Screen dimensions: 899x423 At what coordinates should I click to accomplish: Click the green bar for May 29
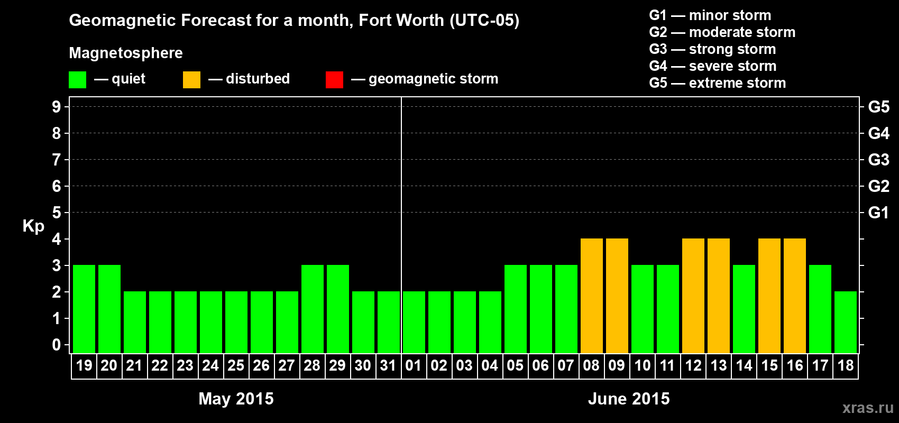(x=338, y=309)
